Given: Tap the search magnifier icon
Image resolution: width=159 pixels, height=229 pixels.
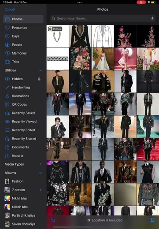Looking at the screenshot, I should pos(54,18).
